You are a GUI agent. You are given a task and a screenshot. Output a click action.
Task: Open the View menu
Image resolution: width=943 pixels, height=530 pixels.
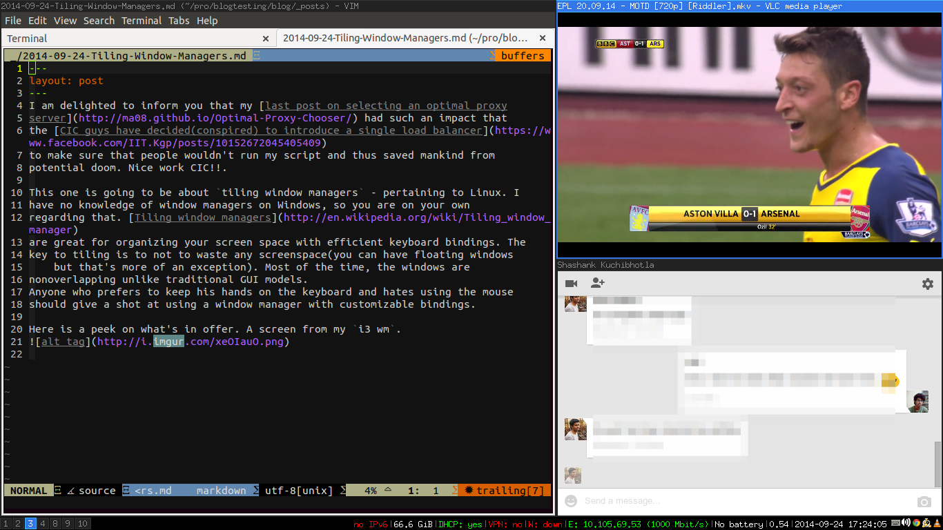(x=66, y=21)
